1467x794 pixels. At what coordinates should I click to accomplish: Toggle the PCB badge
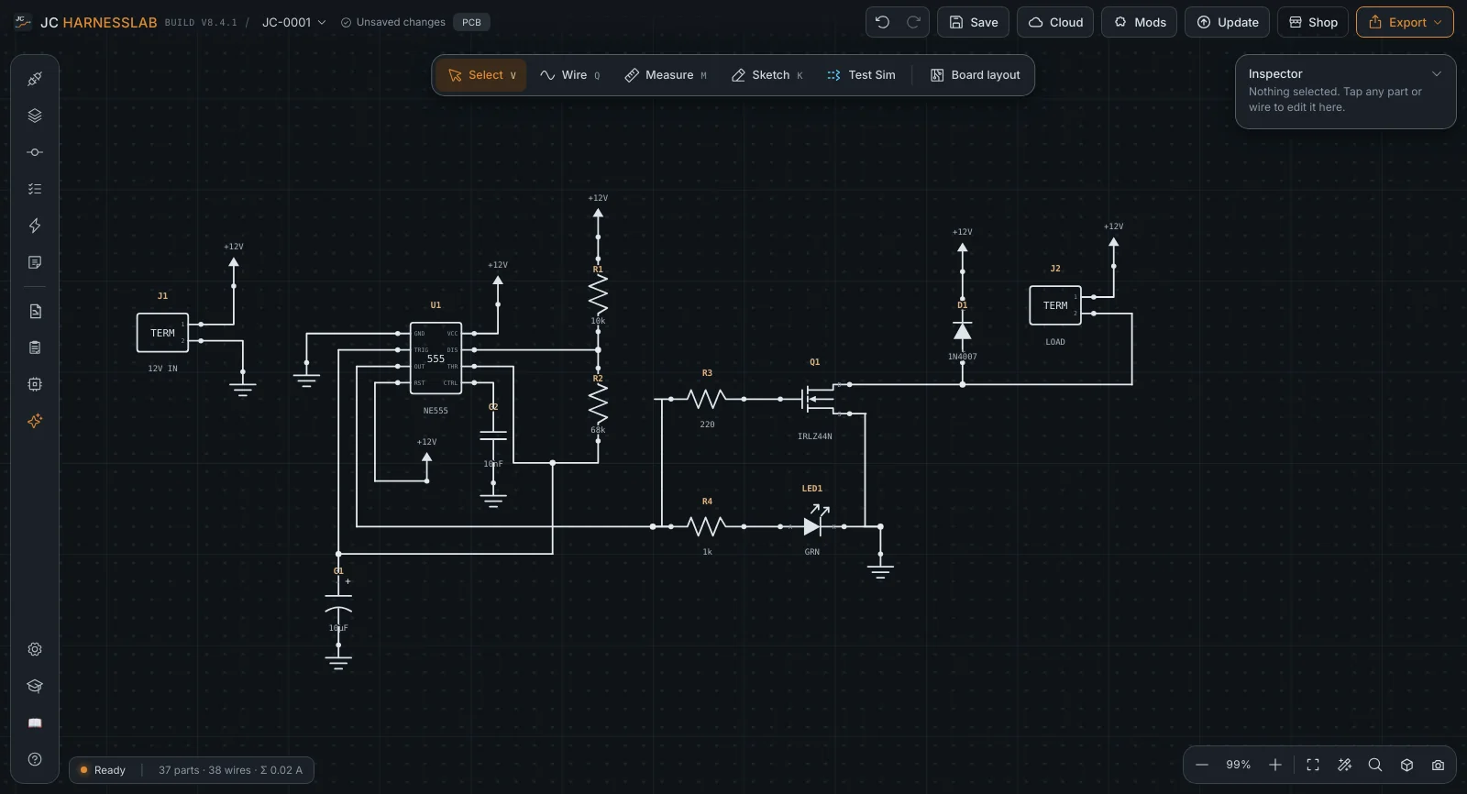point(471,22)
